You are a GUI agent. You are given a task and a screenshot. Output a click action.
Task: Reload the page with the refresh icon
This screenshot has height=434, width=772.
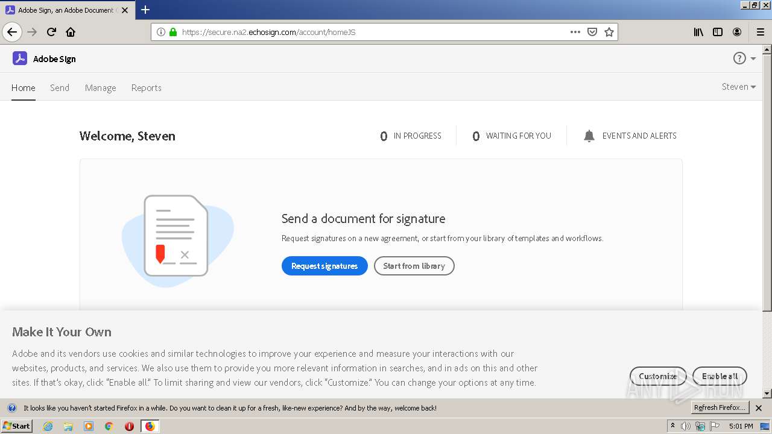tap(51, 32)
